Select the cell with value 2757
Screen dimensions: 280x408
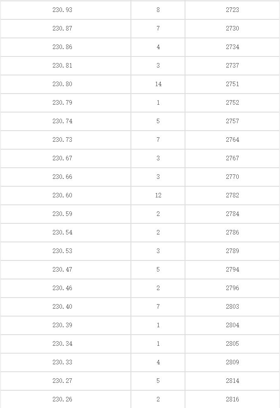232,121
